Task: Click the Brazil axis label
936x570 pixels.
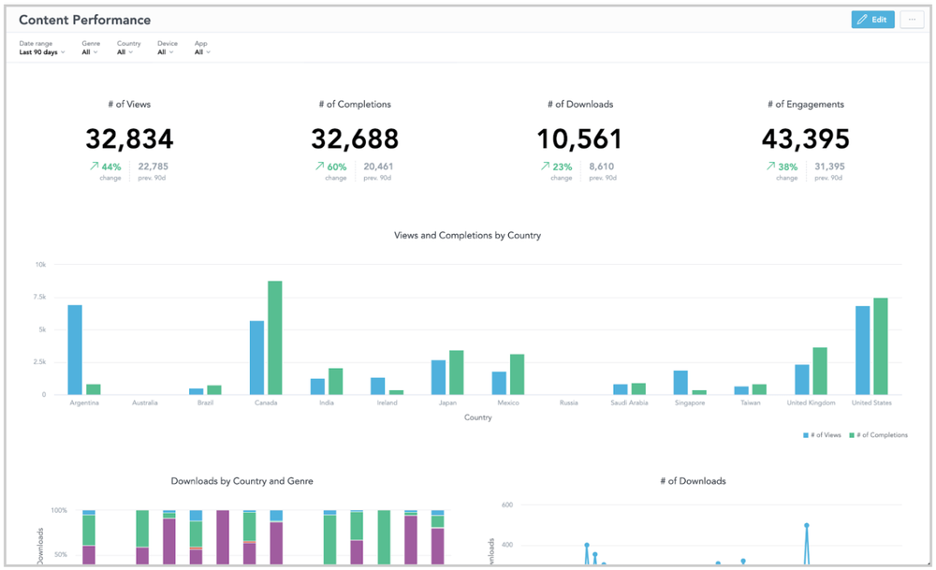Action: pos(205,402)
